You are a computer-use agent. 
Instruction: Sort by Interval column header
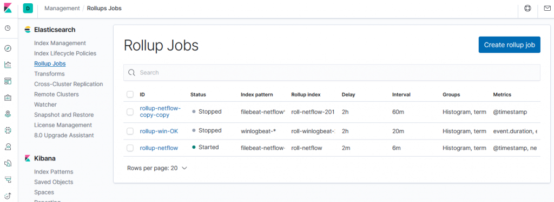(x=401, y=94)
